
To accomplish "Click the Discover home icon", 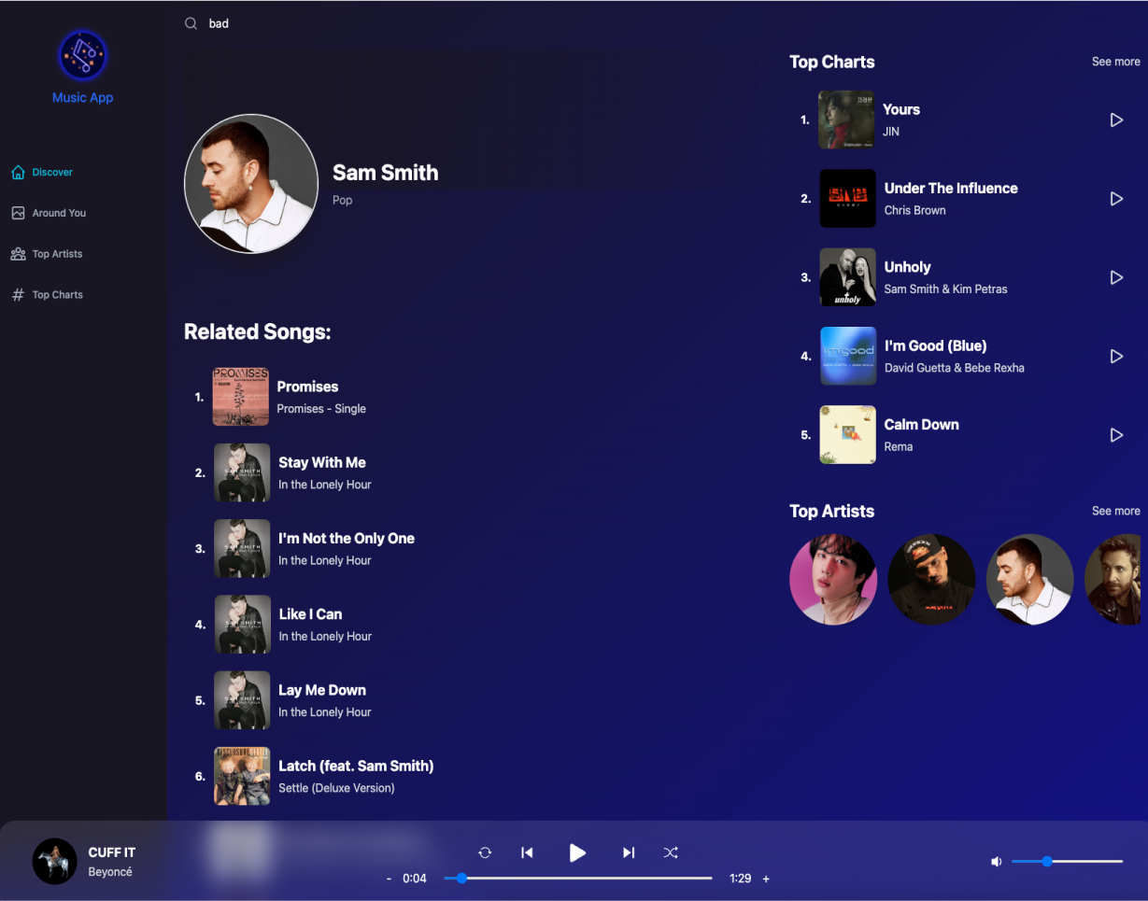I will [18, 172].
